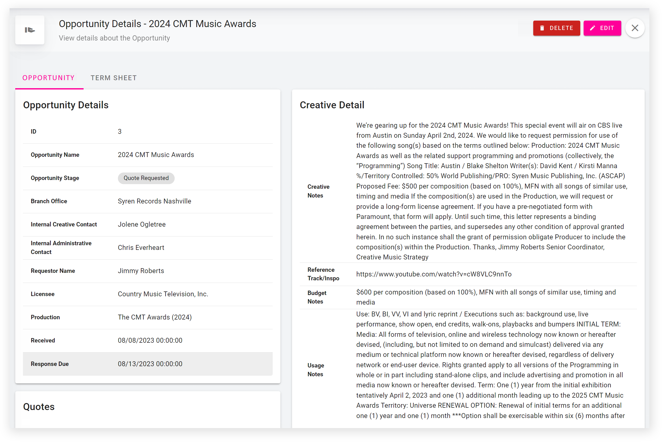The height and width of the screenshot is (442, 662).
Task: Click The CMT Awards (2024) production value
Action: pyautogui.click(x=155, y=317)
